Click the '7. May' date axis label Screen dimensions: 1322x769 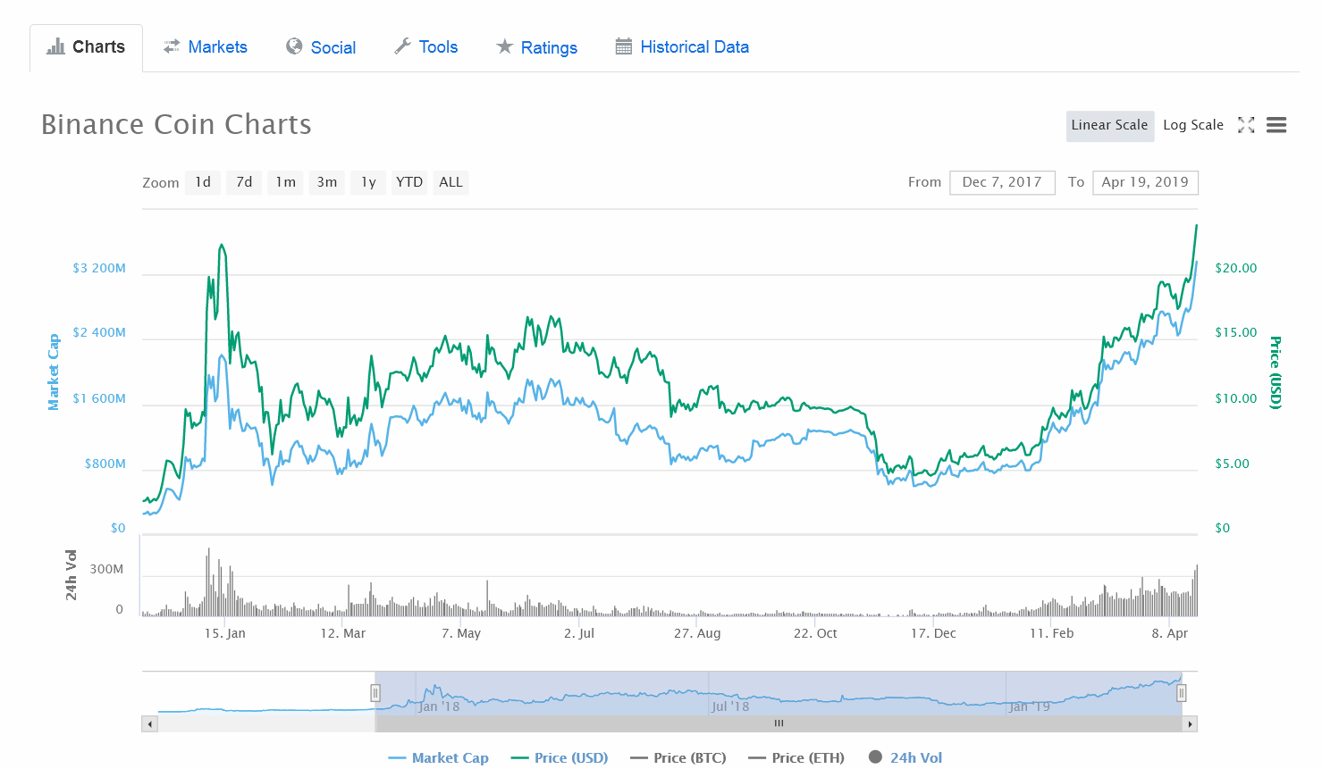point(461,633)
